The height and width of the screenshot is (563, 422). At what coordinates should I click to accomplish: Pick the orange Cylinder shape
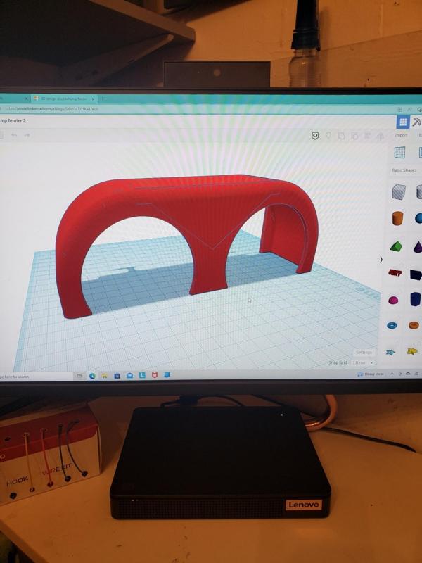397,218
